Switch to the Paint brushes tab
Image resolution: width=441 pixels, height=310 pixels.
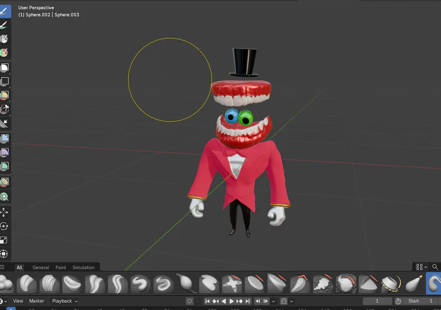coord(61,267)
